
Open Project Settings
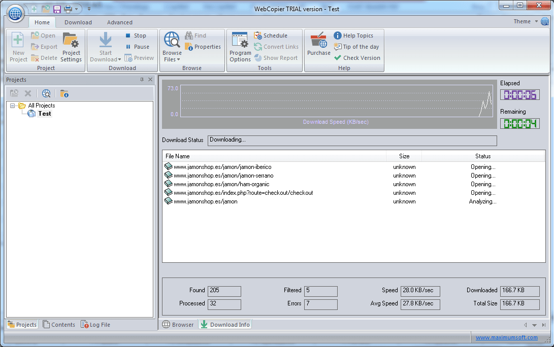coord(71,47)
